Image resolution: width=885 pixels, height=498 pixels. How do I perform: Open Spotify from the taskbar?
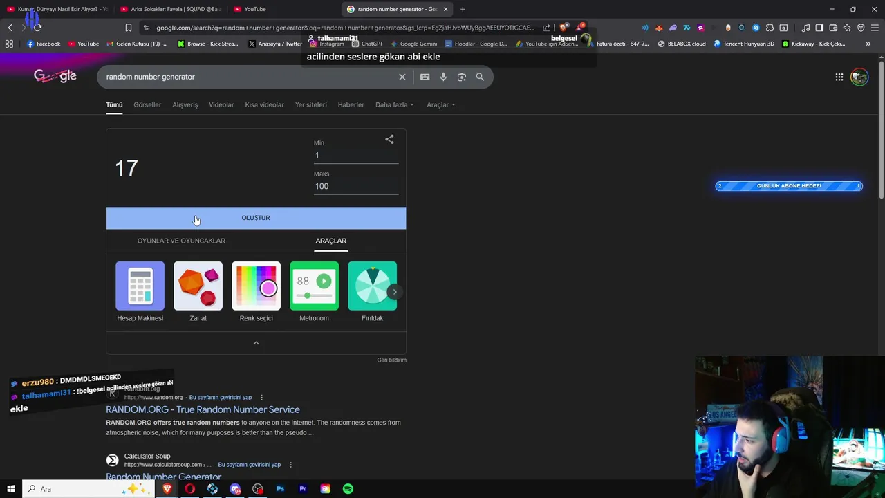(348, 489)
